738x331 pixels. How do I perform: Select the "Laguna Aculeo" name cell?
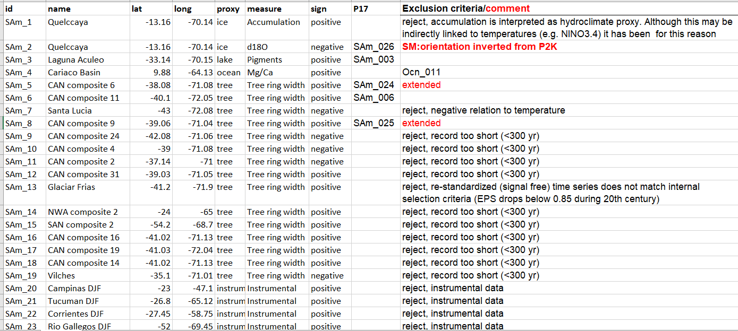(76, 60)
